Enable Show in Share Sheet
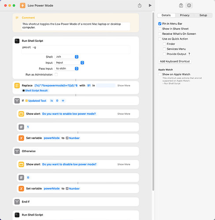This screenshot has height=220, width=215. [160, 29]
